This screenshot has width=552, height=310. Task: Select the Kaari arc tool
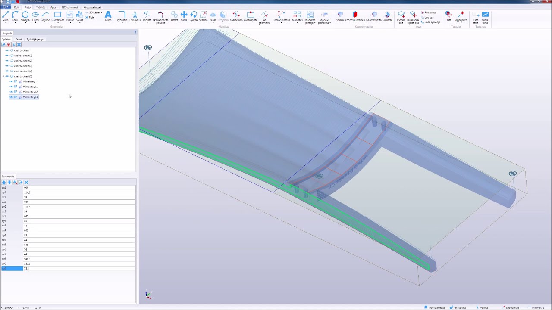pos(15,16)
